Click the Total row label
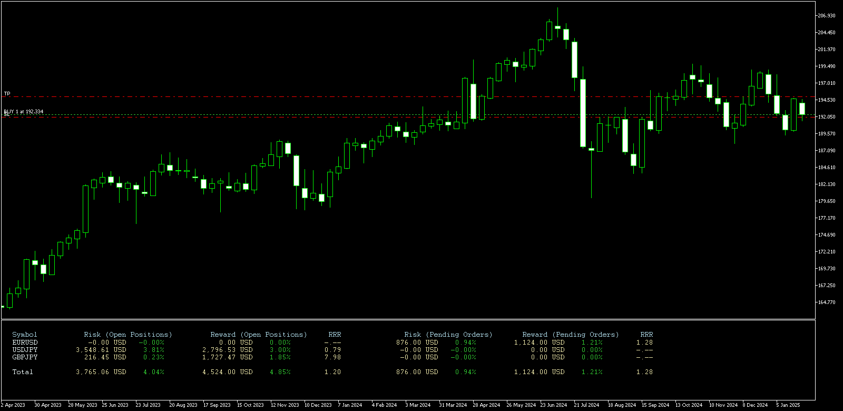This screenshot has width=843, height=411. [x=23, y=372]
